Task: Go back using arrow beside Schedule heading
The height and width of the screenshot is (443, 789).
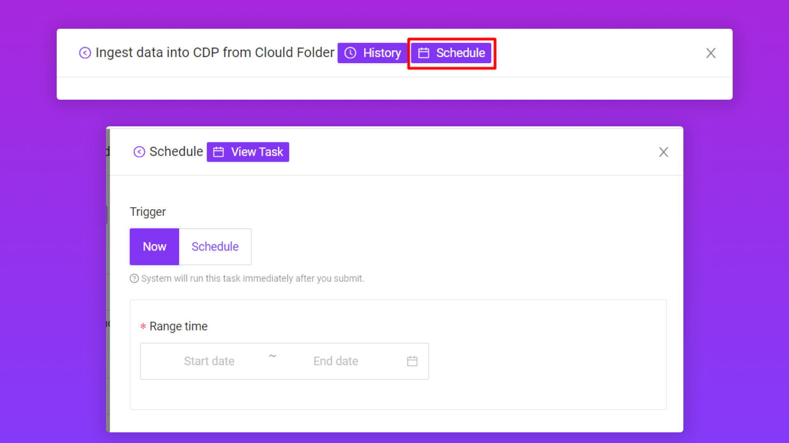Action: pos(139,152)
